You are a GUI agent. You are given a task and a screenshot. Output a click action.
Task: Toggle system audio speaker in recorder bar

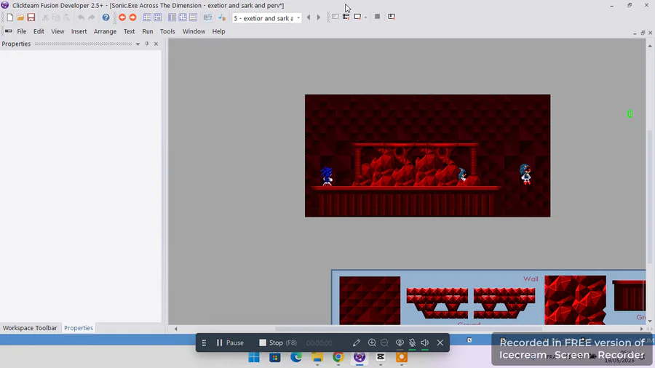point(425,343)
